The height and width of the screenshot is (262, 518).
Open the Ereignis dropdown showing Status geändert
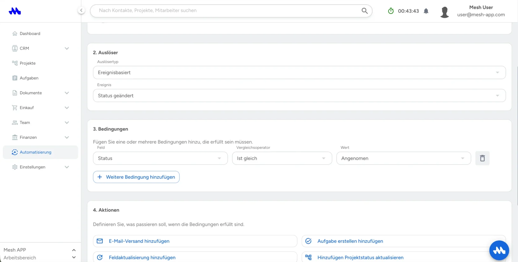tap(299, 95)
